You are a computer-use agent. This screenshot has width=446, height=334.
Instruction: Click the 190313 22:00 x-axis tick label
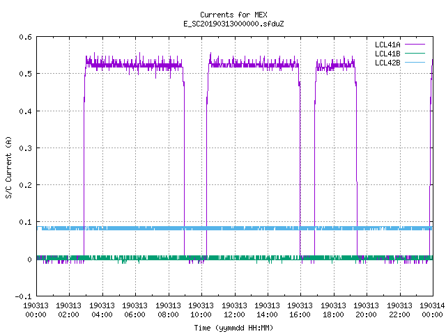[x=399, y=310]
